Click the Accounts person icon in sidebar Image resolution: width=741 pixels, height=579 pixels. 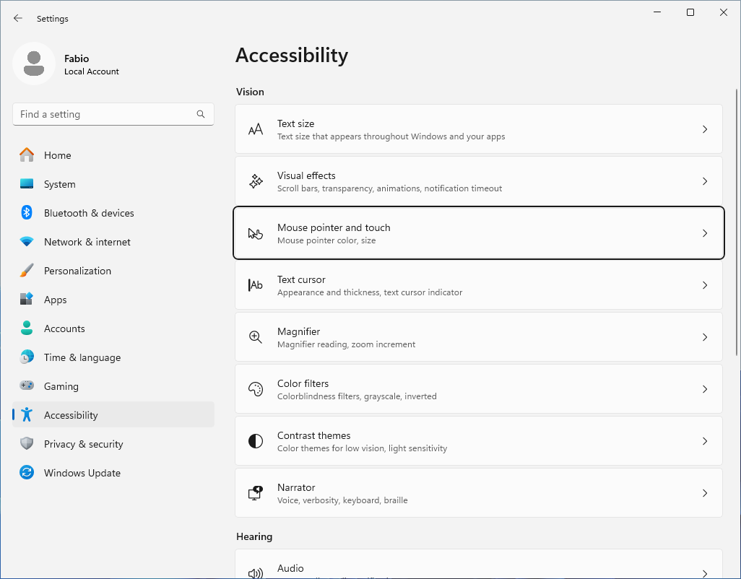[x=27, y=328]
